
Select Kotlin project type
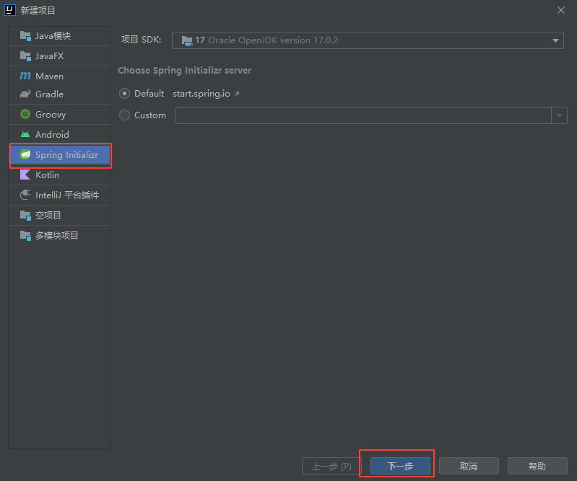(x=60, y=175)
